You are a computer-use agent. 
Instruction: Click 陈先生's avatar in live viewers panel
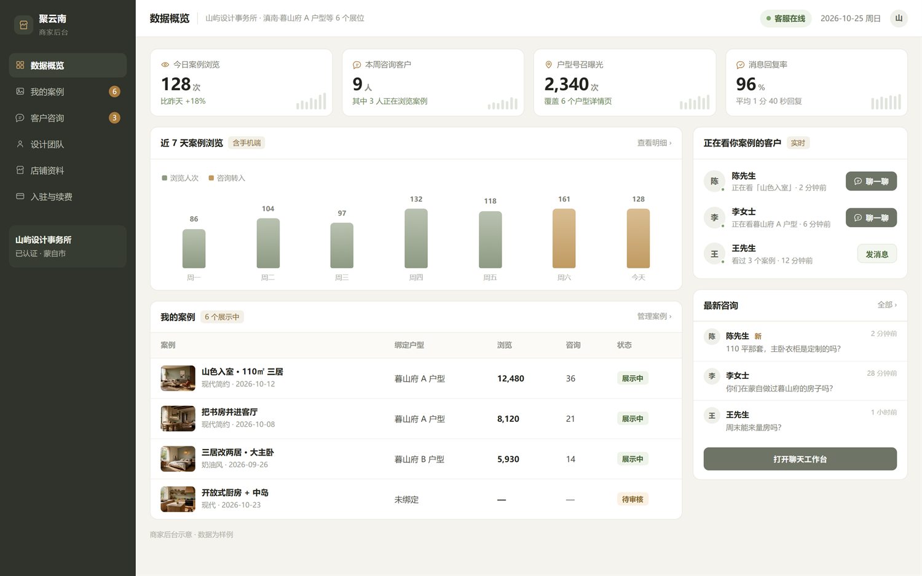pyautogui.click(x=714, y=181)
